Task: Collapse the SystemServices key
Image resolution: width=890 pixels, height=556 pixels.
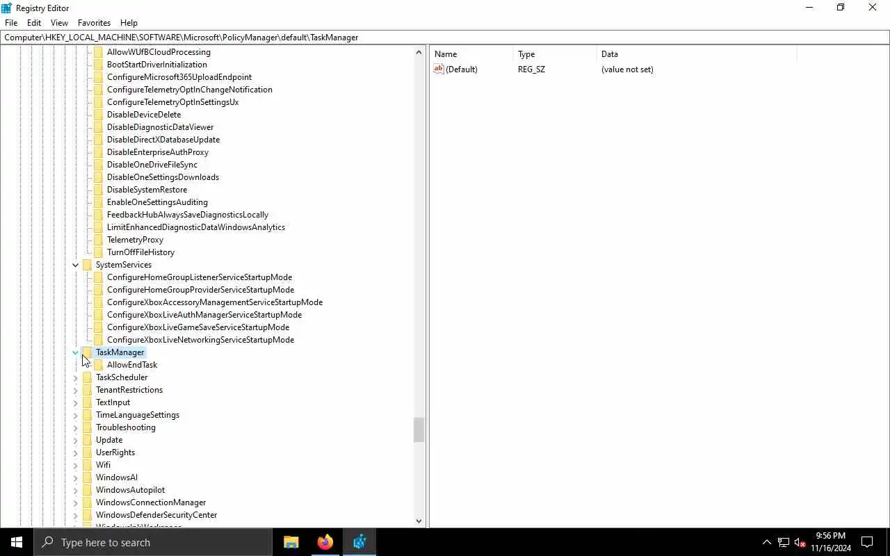Action: click(76, 265)
